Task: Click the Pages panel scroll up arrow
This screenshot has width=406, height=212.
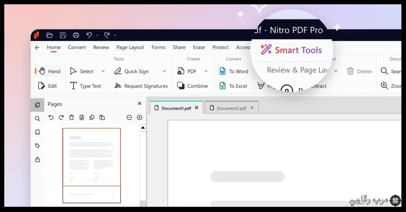Action: (143, 128)
